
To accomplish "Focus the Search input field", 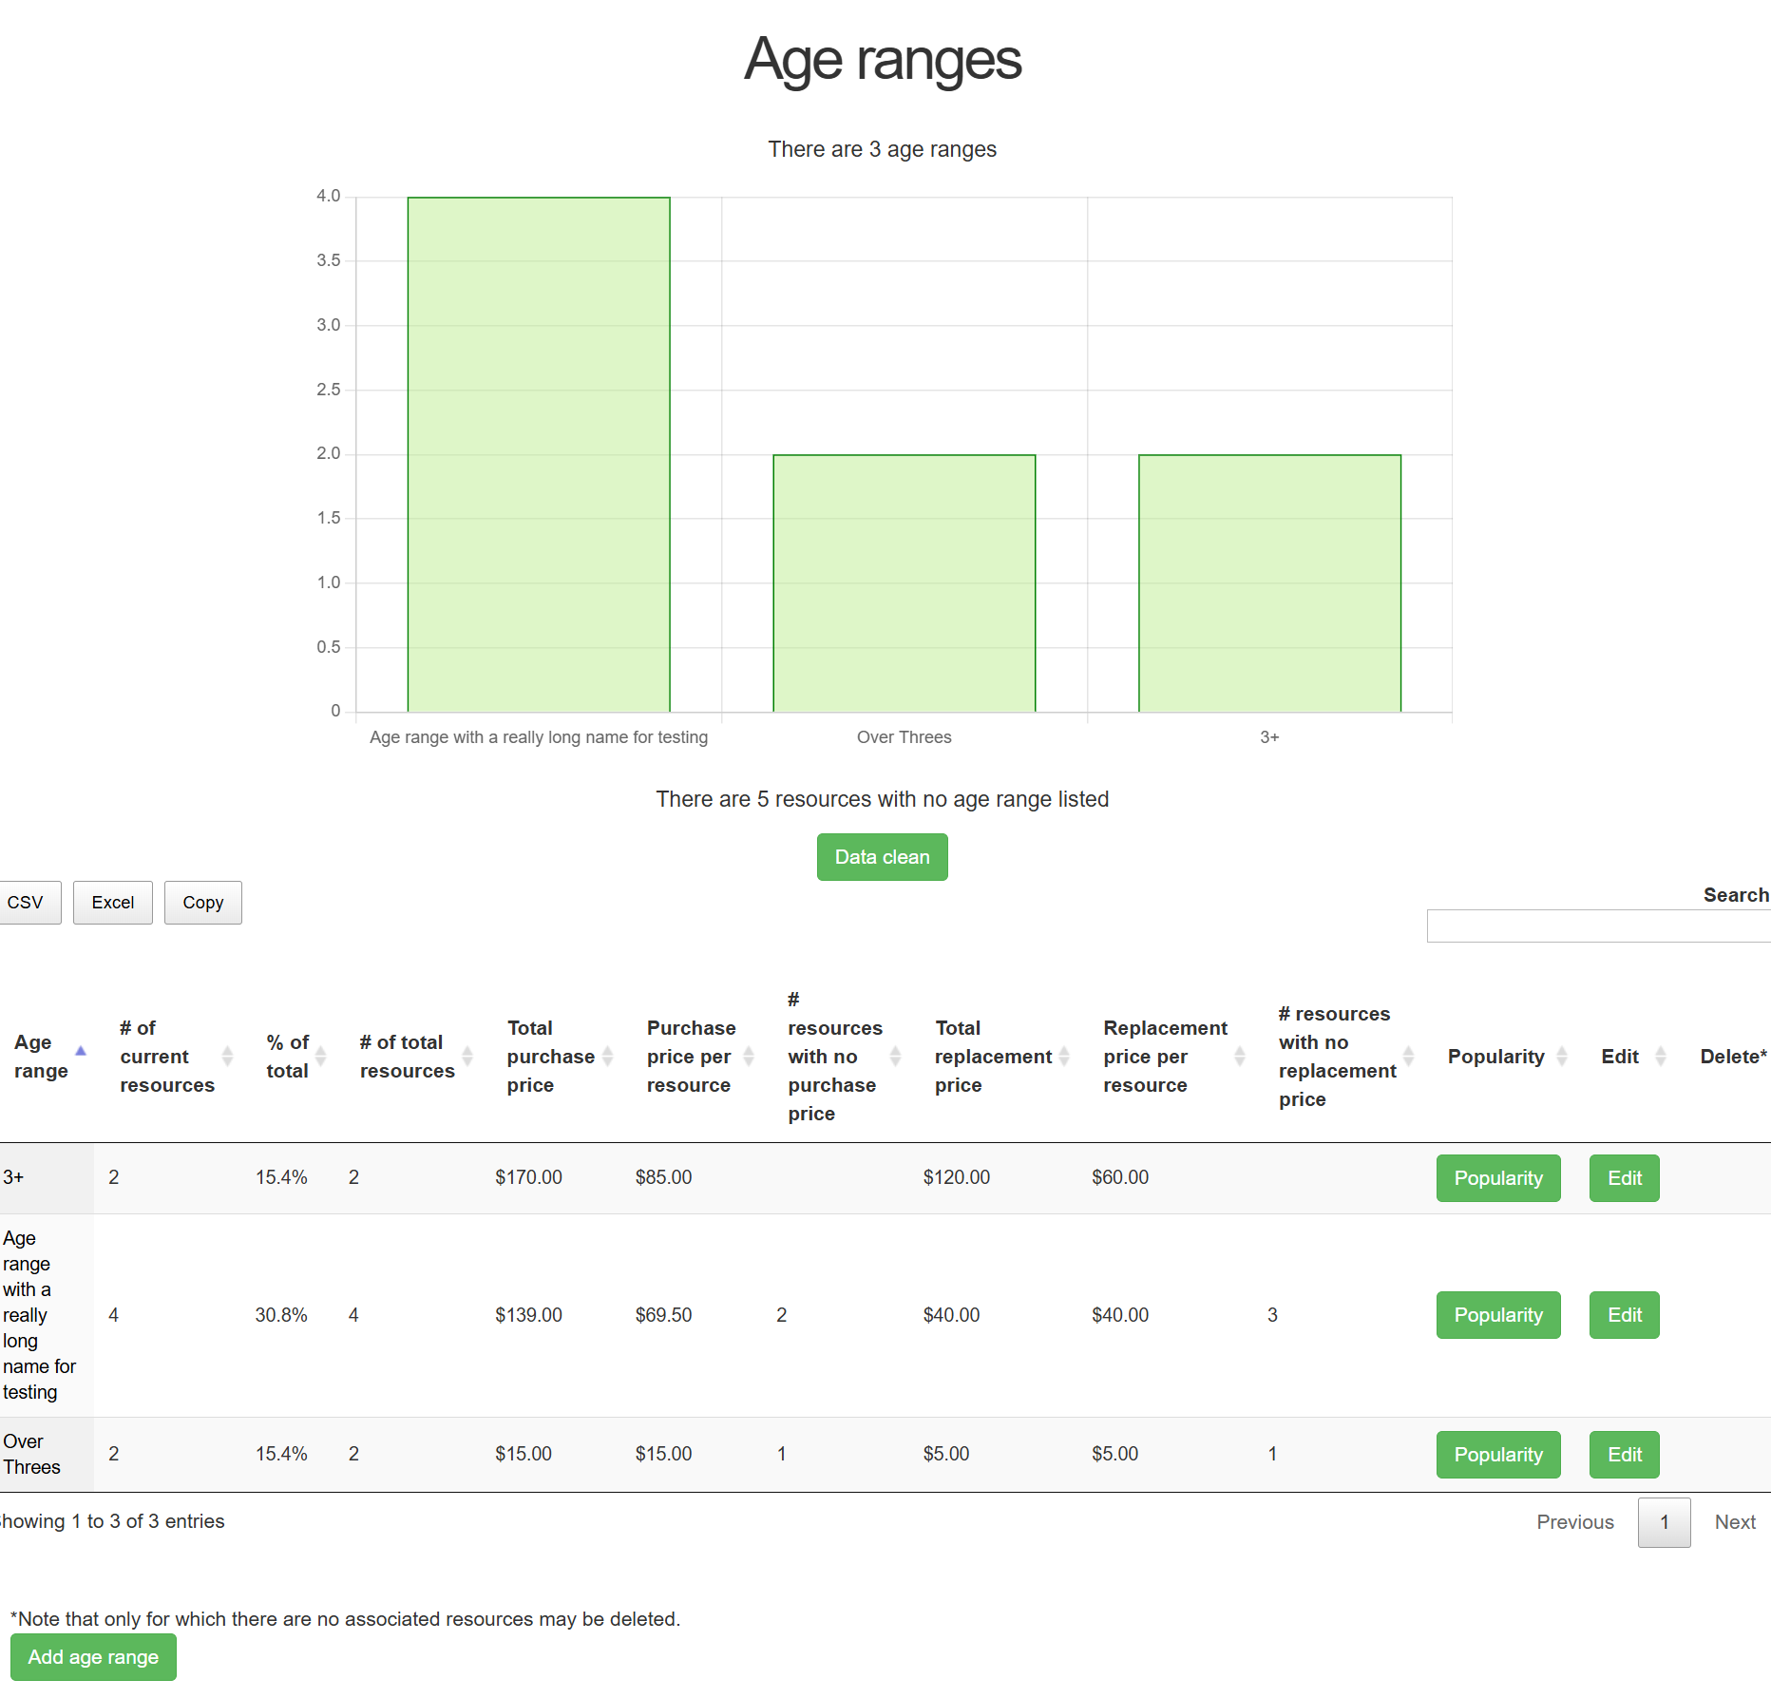I will (x=1598, y=926).
